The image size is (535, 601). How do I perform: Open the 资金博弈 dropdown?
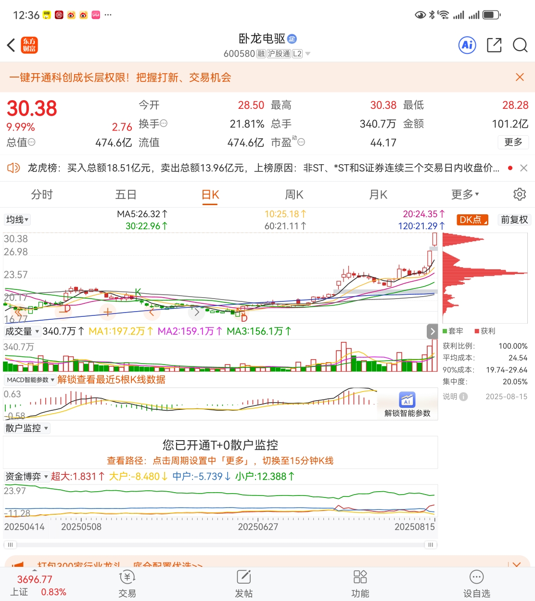pos(26,476)
